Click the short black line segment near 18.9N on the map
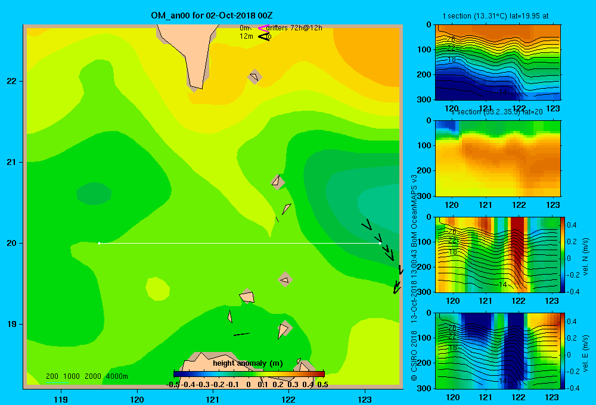Screen dimensions: 596x405 241,334
